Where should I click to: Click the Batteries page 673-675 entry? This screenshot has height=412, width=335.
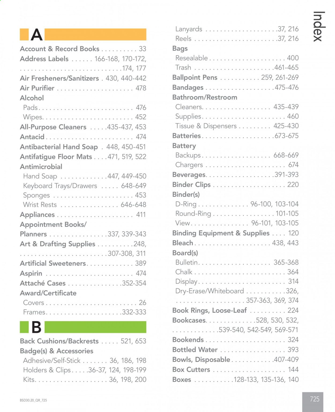pyautogui.click(x=236, y=136)
